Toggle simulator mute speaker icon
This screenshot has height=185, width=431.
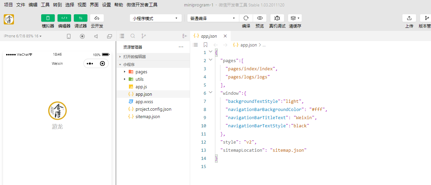(96, 36)
